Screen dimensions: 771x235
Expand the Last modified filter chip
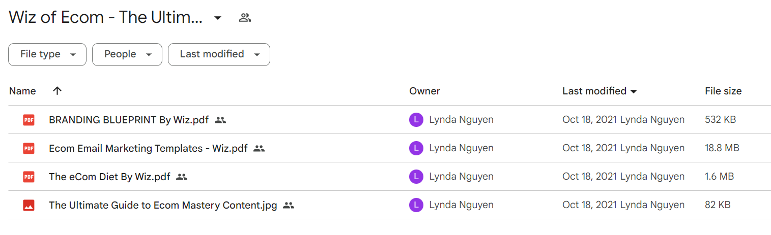[x=219, y=54]
